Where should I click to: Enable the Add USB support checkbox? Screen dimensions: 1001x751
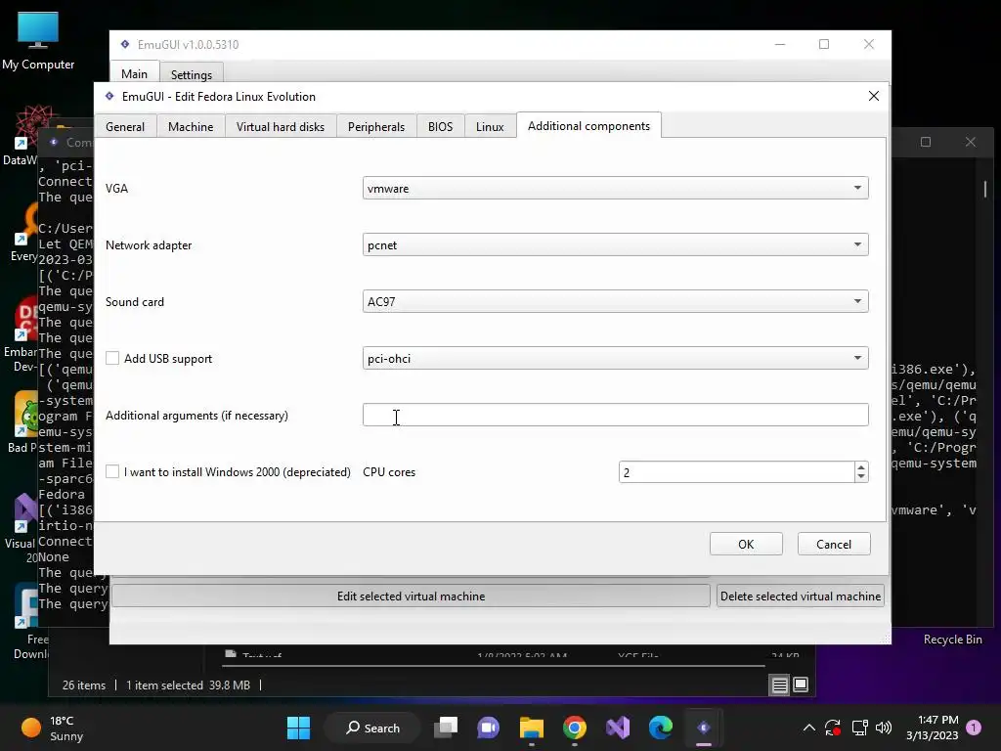(112, 358)
